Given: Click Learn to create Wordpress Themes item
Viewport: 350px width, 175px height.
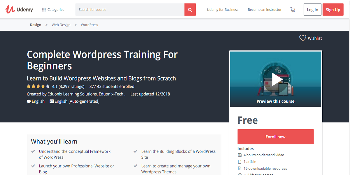Looking at the screenshot, I should tap(176, 169).
